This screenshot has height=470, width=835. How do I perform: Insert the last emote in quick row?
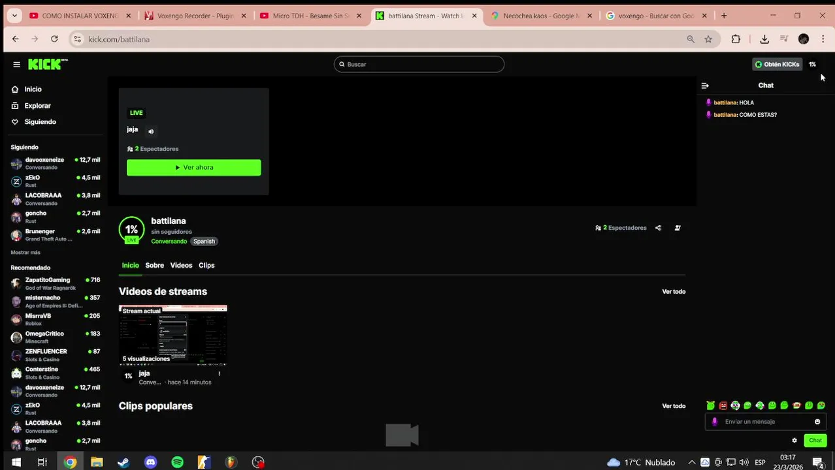821,405
